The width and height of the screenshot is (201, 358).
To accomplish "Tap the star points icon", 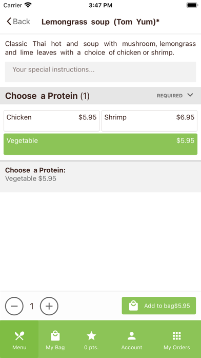I will [91, 336].
